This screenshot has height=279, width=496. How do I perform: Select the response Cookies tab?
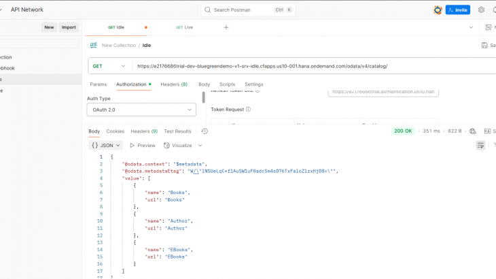click(115, 131)
